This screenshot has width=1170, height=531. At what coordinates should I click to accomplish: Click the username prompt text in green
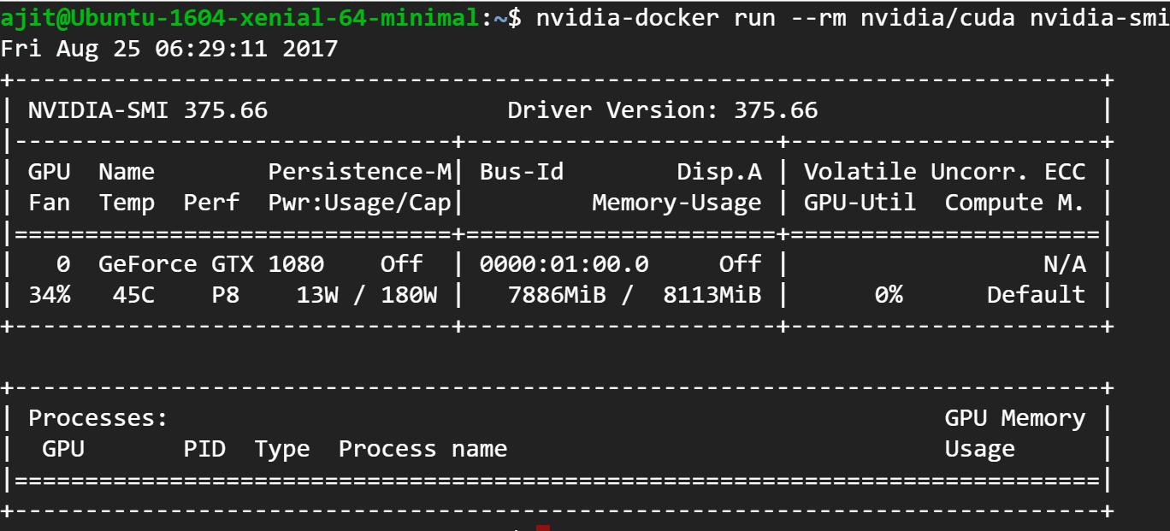[239, 18]
